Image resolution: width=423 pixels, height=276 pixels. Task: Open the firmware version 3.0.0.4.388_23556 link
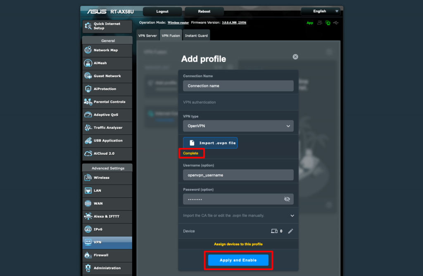[x=234, y=23]
